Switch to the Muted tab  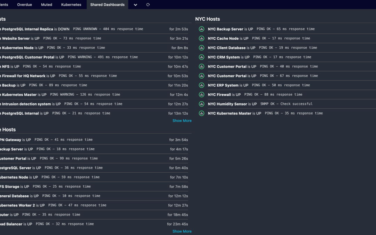(x=47, y=5)
